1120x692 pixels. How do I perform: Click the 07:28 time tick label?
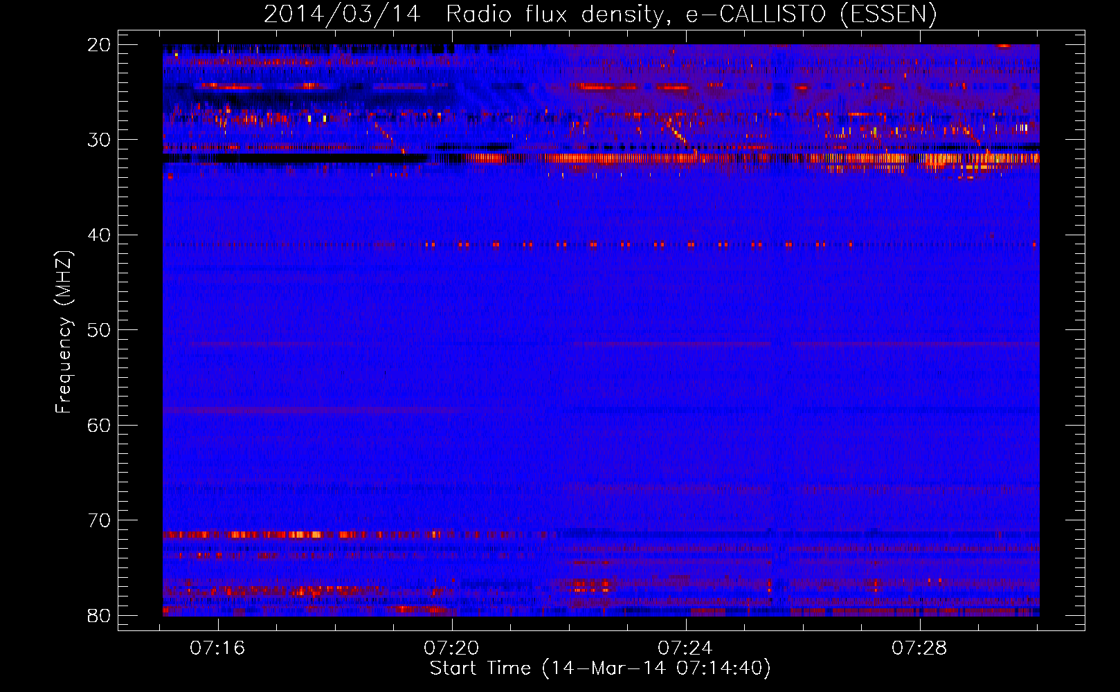click(x=919, y=648)
